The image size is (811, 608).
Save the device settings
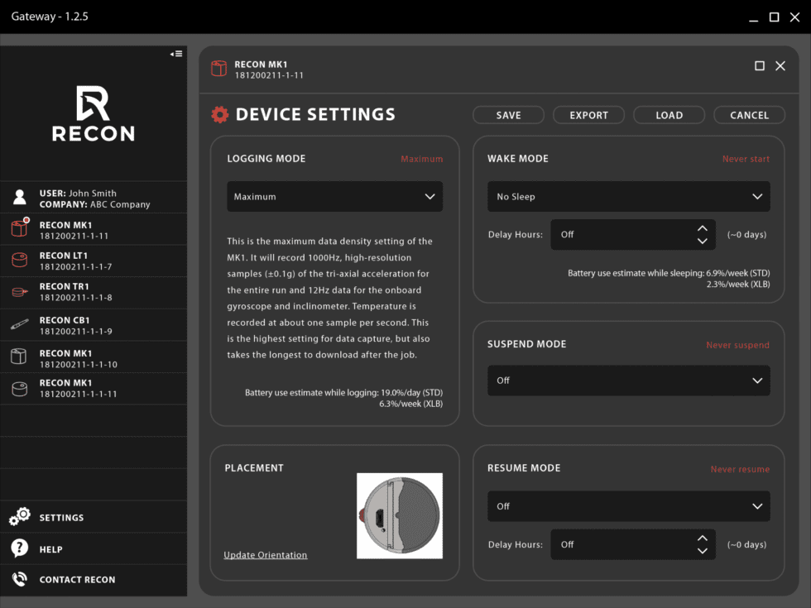(507, 114)
